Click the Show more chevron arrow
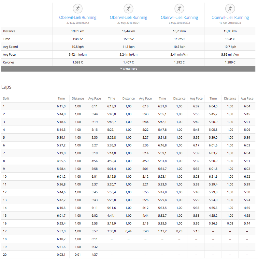The image size is (258, 259). [x=121, y=68]
